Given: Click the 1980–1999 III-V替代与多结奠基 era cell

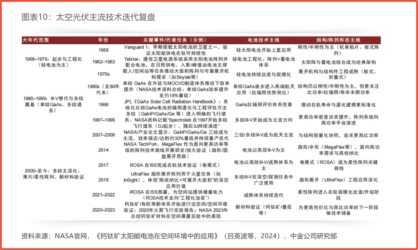Looking at the screenshot, I should click(53, 105).
